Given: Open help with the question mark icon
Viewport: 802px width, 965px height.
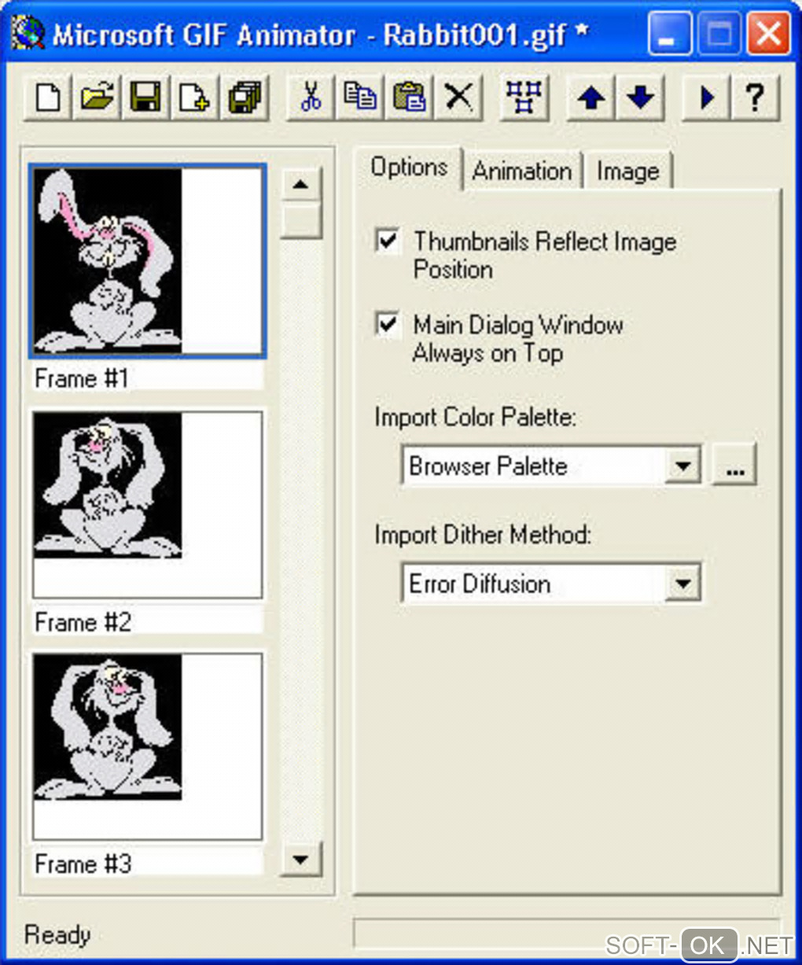Looking at the screenshot, I should click(x=755, y=98).
